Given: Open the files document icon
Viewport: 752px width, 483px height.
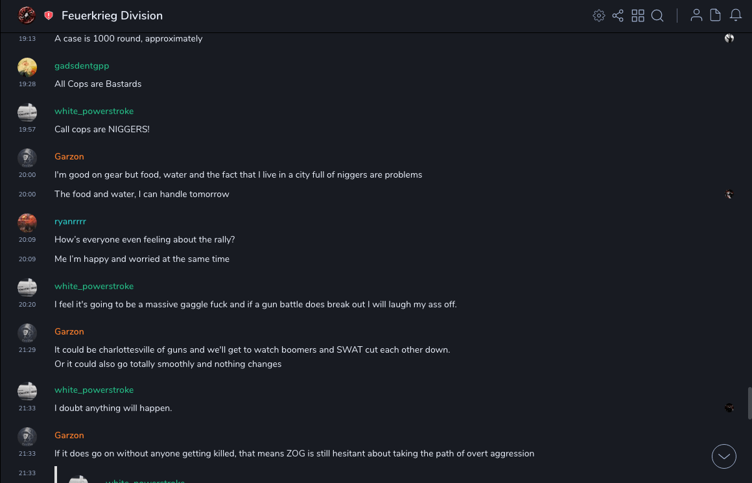Looking at the screenshot, I should coord(716,16).
